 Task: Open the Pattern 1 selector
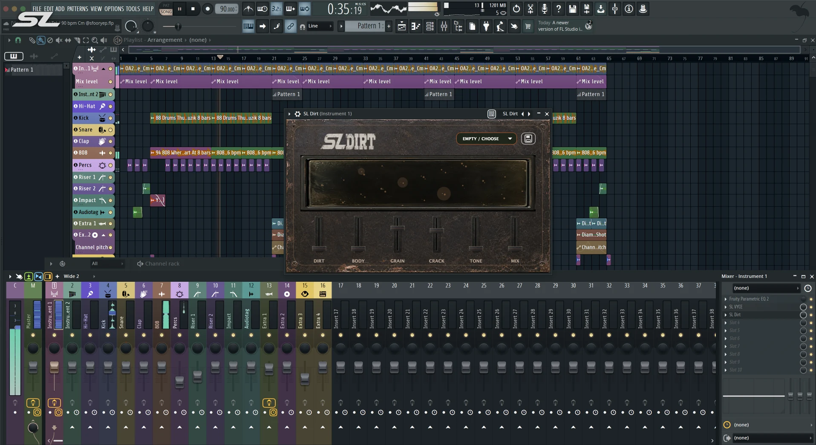(364, 26)
